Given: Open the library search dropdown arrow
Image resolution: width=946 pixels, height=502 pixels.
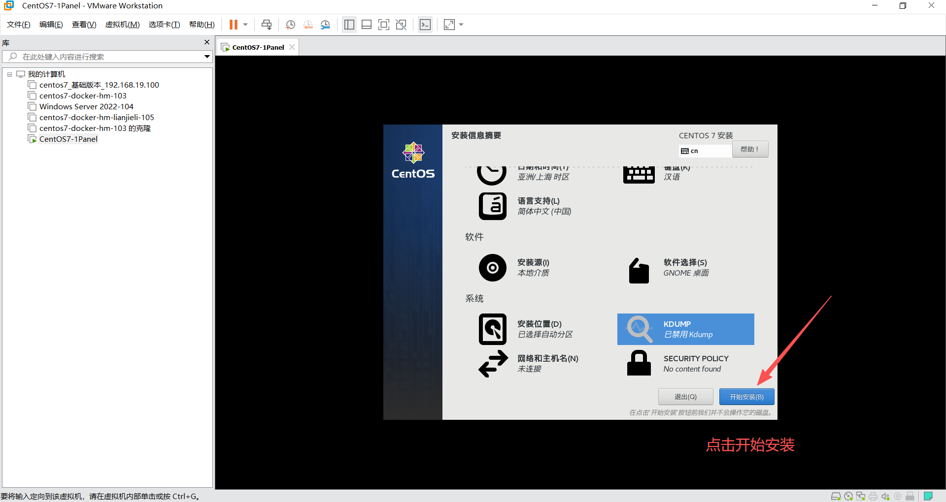Looking at the screenshot, I should [207, 57].
